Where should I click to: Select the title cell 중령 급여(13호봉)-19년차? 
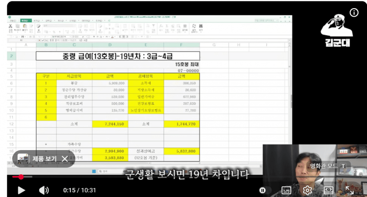(x=118, y=56)
